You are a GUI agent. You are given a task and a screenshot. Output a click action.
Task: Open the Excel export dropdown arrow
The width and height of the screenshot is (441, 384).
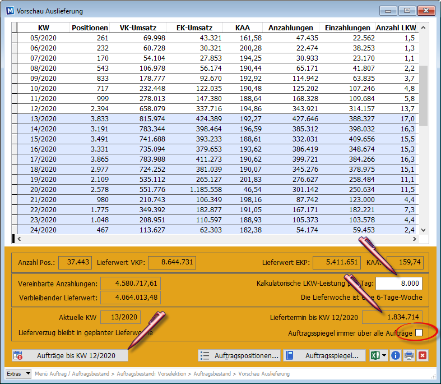384,355
